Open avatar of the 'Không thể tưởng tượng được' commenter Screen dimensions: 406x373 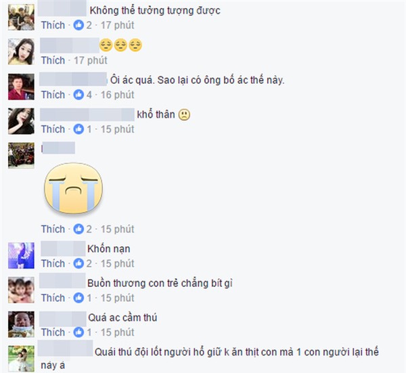(x=21, y=18)
